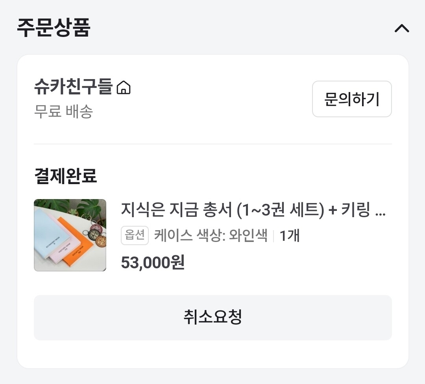Select the 케이스 색상: 와인색 option text
This screenshot has width=425, height=384.
coord(211,236)
